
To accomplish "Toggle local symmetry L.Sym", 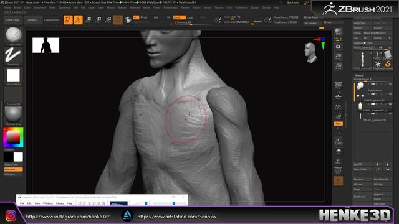I will click(x=338, y=107).
